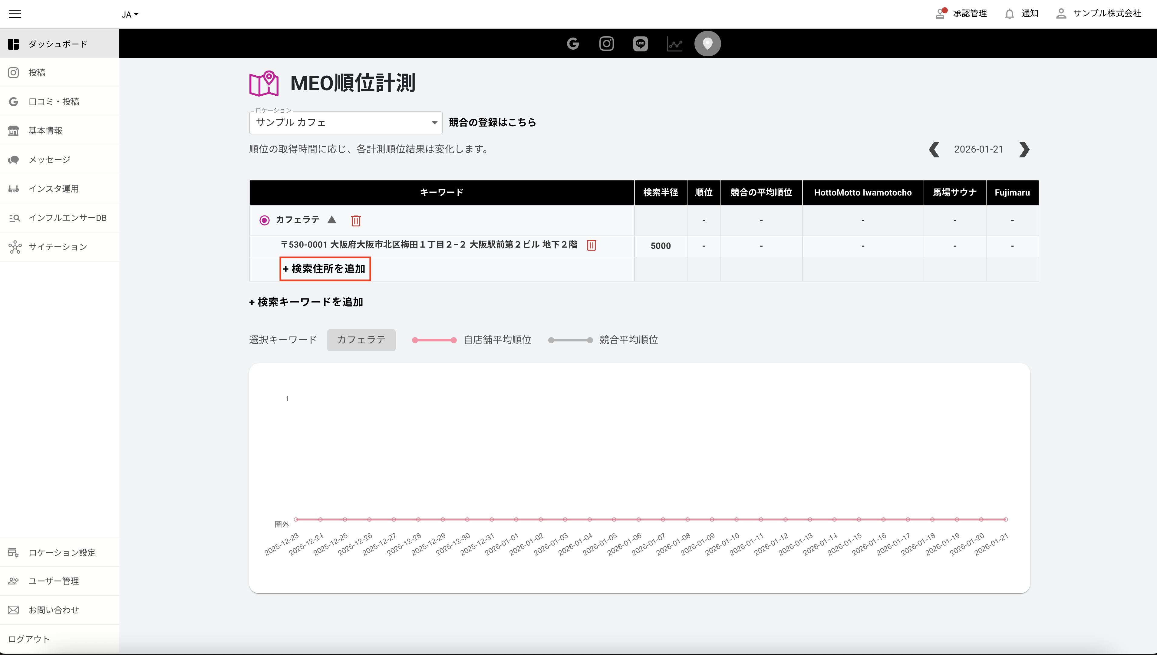Delete the 〒530-0001 address with trash icon

coord(592,245)
